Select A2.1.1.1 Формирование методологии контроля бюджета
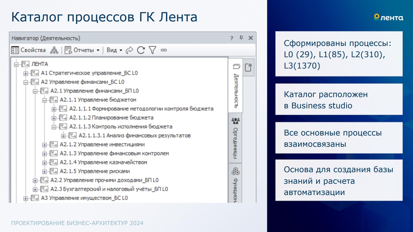This screenshot has height=232, width=413. pos(141,109)
